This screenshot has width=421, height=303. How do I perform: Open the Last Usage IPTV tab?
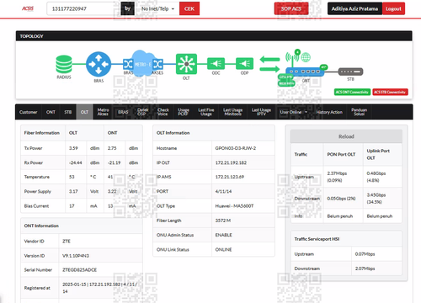pyautogui.click(x=261, y=112)
